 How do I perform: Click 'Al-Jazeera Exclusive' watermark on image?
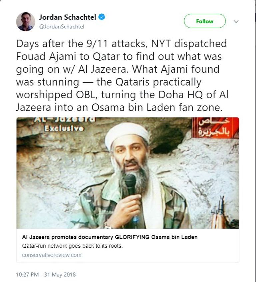[64, 125]
